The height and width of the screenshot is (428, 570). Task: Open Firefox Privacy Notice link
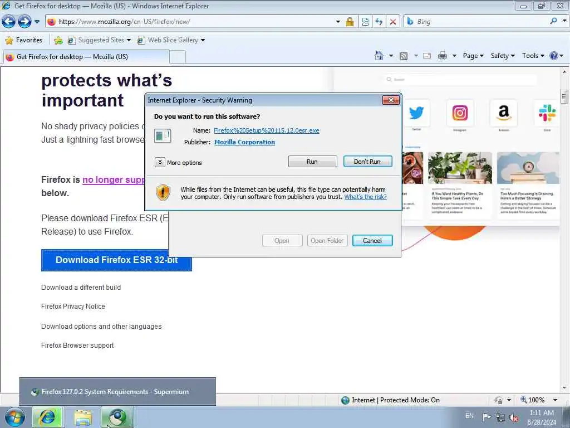(x=73, y=307)
